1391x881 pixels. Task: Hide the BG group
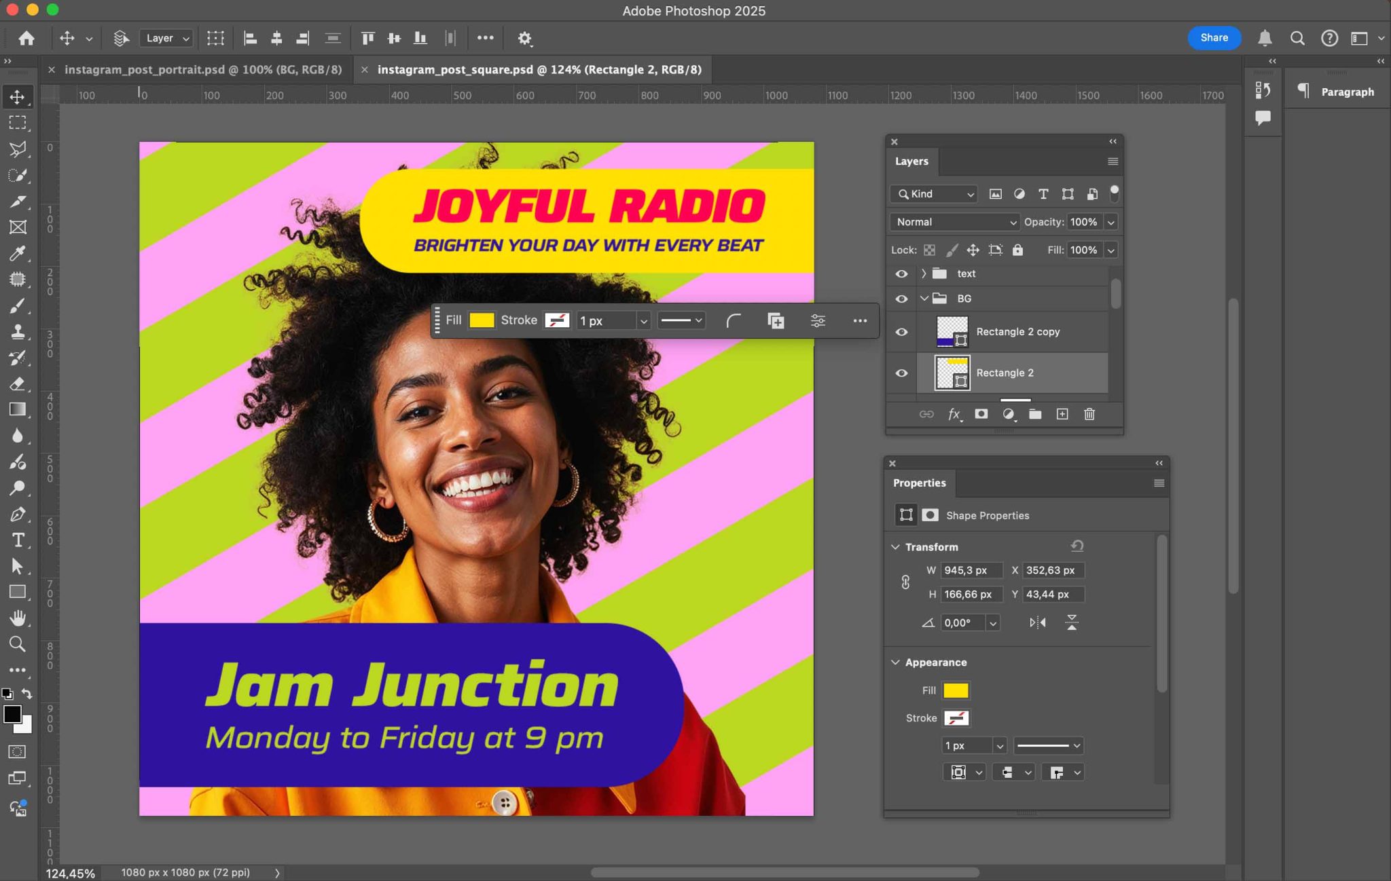[x=901, y=299]
